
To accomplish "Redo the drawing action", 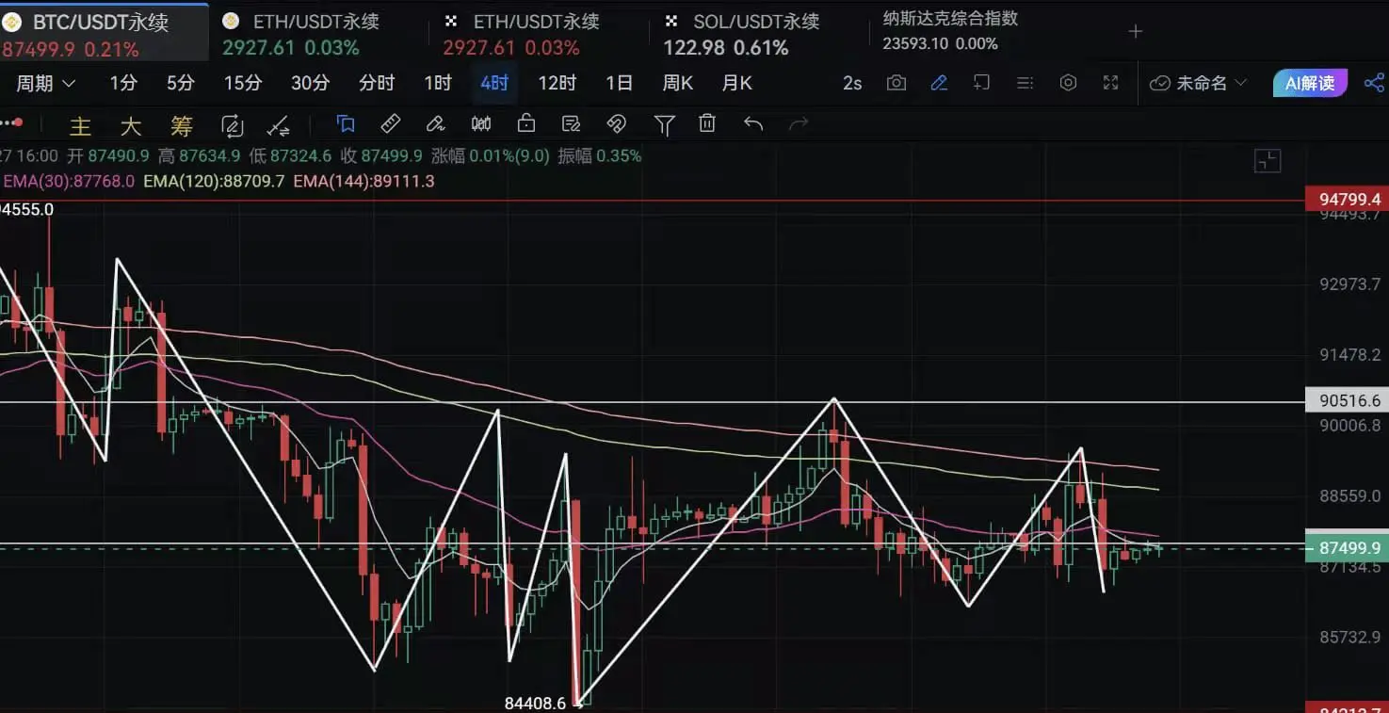I will tap(799, 123).
